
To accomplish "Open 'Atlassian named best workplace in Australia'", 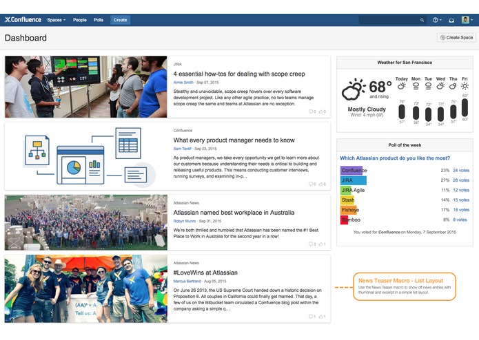I will click(234, 213).
